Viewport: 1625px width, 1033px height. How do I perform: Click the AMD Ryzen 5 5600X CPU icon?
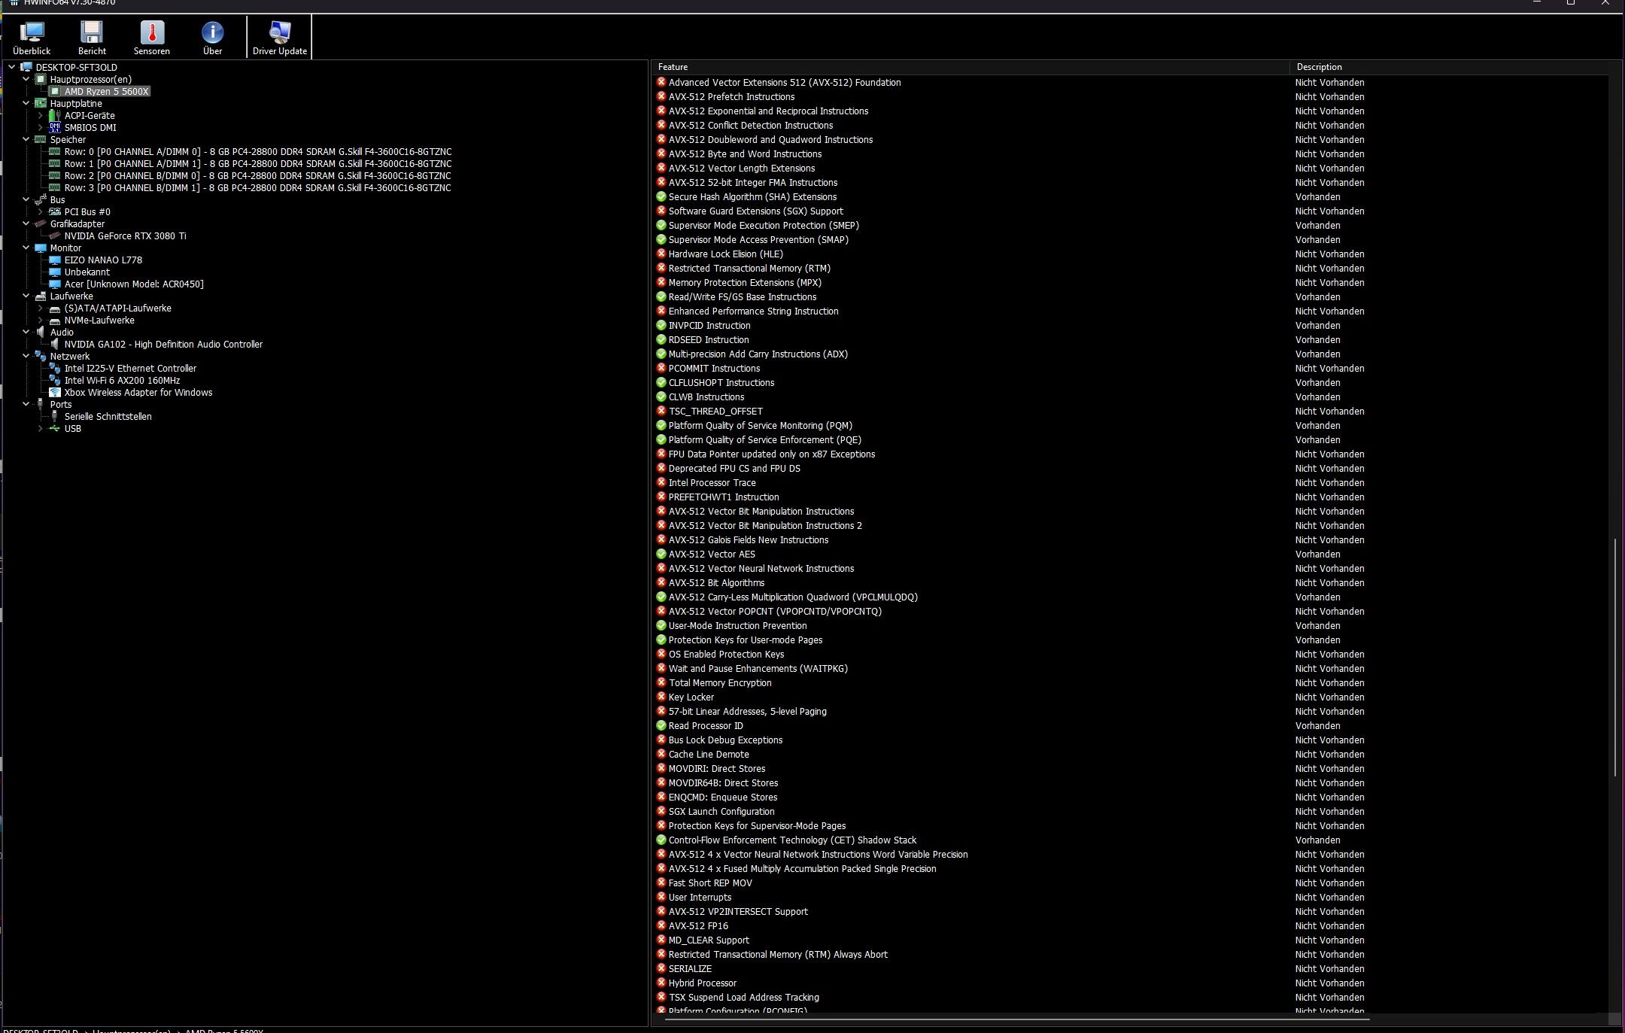pyautogui.click(x=55, y=91)
